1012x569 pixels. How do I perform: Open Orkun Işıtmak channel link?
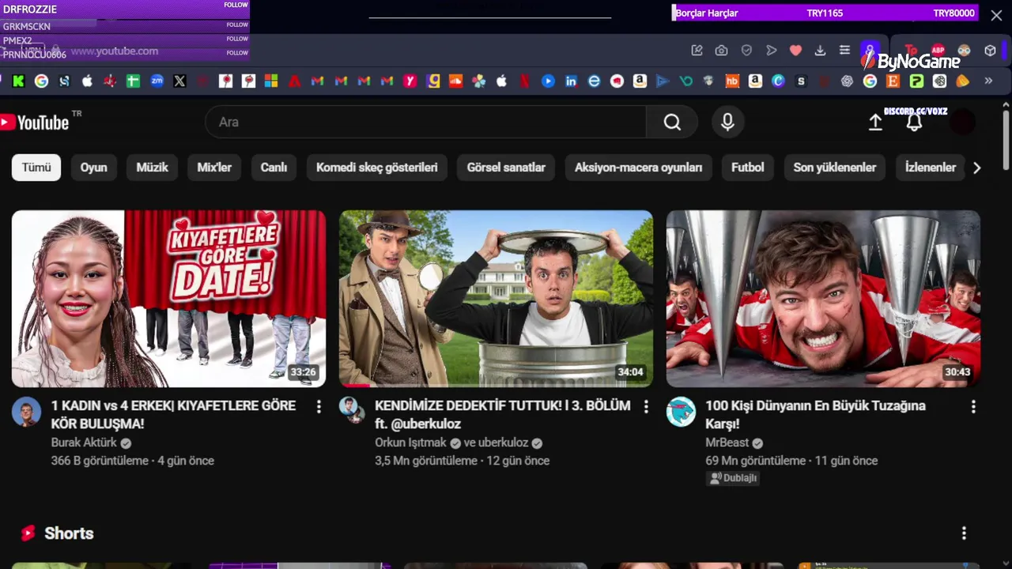411,443
